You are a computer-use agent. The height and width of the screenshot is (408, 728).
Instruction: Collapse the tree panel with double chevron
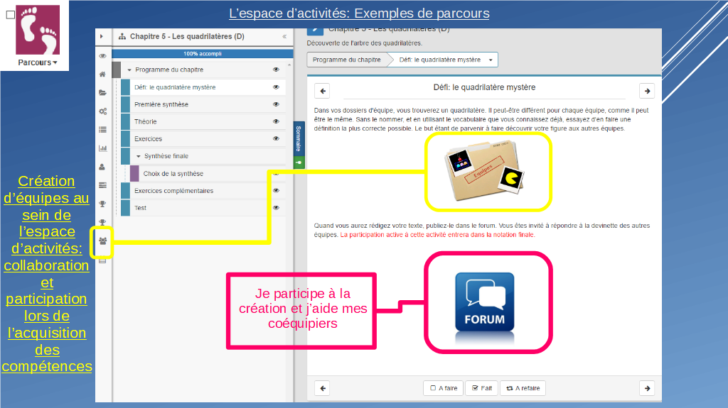coord(284,36)
